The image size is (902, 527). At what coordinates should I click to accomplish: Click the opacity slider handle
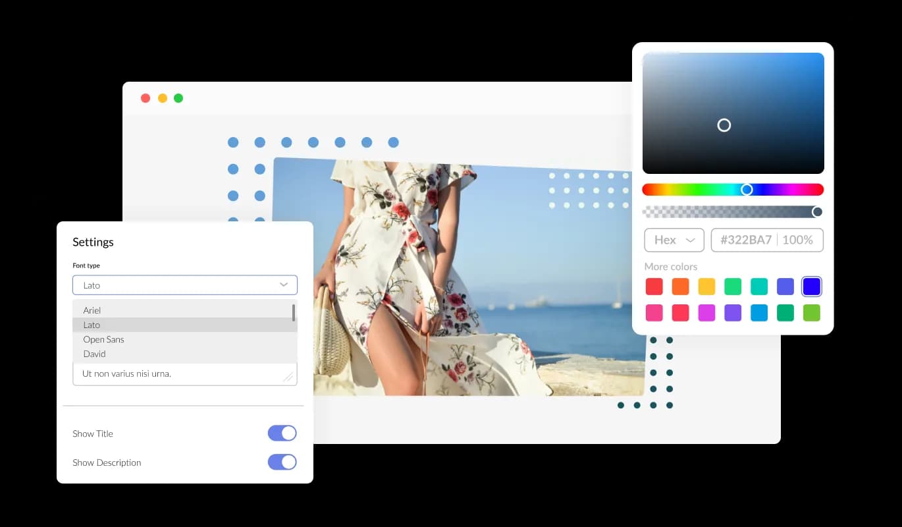tap(817, 211)
